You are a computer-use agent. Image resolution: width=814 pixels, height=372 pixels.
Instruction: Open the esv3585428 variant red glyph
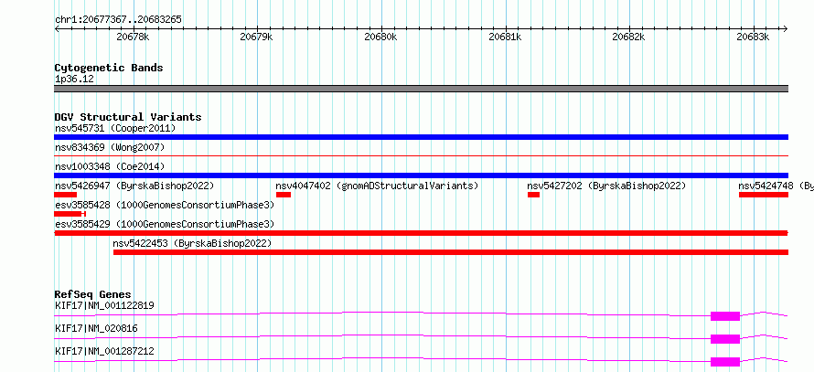(70, 214)
